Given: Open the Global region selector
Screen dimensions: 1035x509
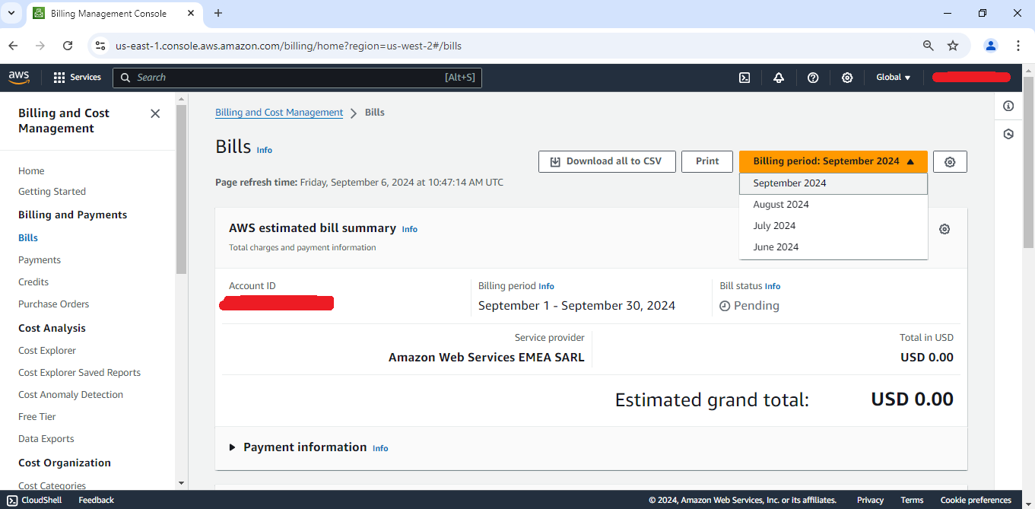Looking at the screenshot, I should 894,78.
